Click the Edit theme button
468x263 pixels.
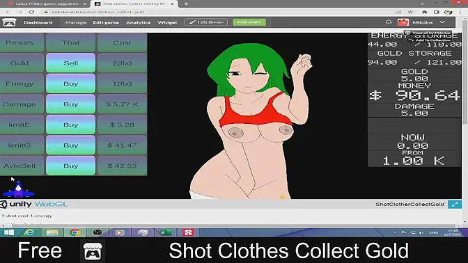pyautogui.click(x=206, y=22)
